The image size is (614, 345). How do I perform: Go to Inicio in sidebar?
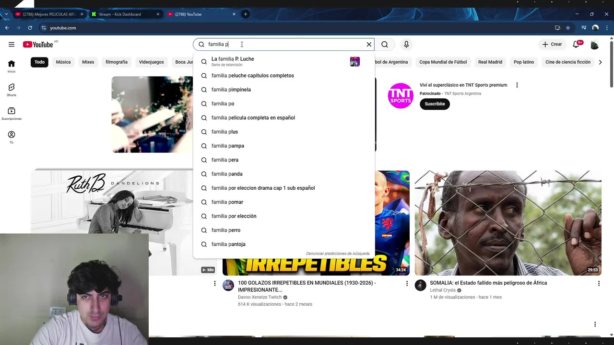12,66
